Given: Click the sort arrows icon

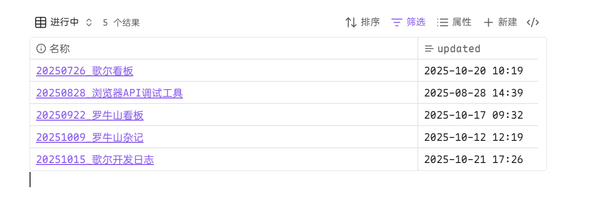Looking at the screenshot, I should (x=351, y=22).
